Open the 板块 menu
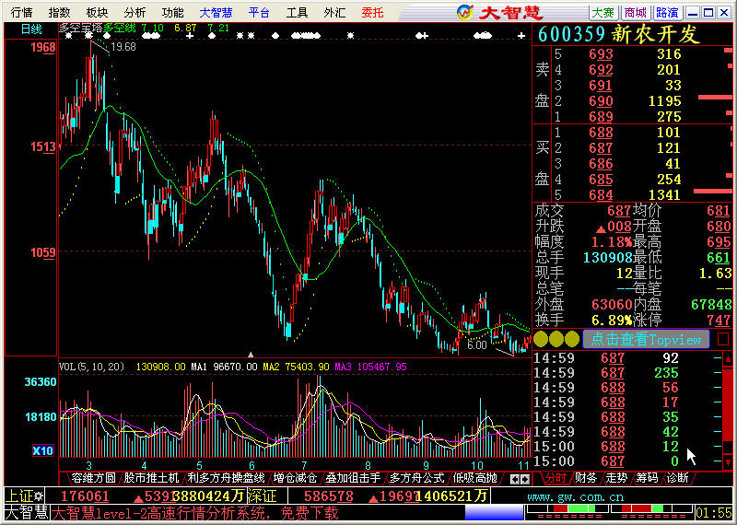Image resolution: width=737 pixels, height=525 pixels. 97,13
